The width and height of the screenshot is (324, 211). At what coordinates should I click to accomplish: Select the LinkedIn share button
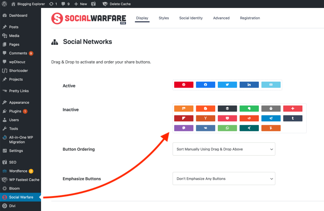point(249,85)
